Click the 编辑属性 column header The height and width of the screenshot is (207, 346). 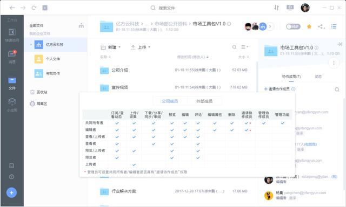[215, 115]
